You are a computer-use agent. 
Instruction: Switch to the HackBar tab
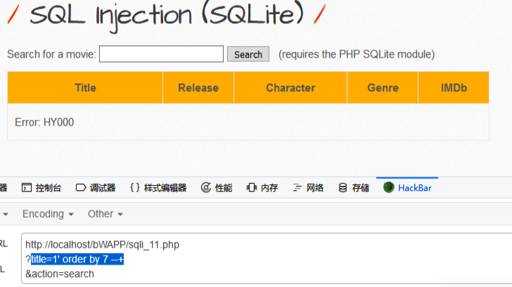(407, 188)
